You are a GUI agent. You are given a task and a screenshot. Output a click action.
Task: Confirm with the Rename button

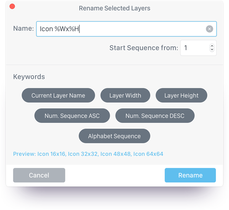pos(190,175)
